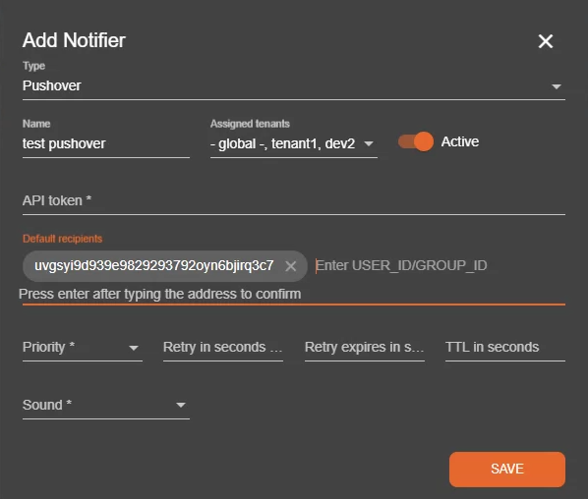Viewport: 588px width, 499px height.
Task: Click the Retry in seconds field
Action: pyautogui.click(x=223, y=348)
